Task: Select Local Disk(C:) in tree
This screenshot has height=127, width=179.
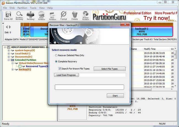Action: point(23,53)
